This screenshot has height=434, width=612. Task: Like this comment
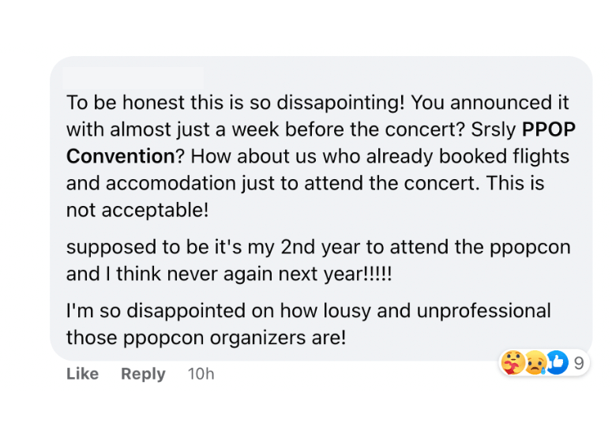pos(82,374)
